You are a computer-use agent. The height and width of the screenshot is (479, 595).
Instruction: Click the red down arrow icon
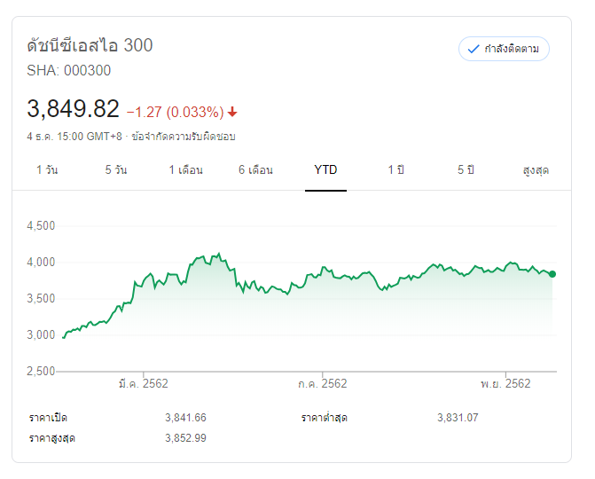coord(232,112)
